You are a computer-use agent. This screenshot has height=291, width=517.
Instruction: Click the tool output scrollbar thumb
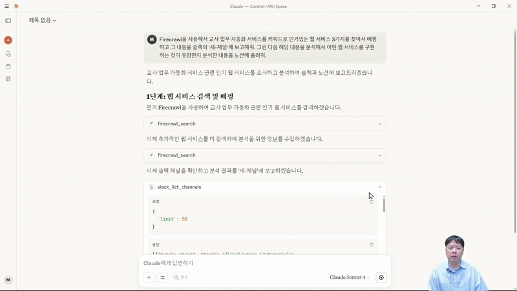coord(384,205)
